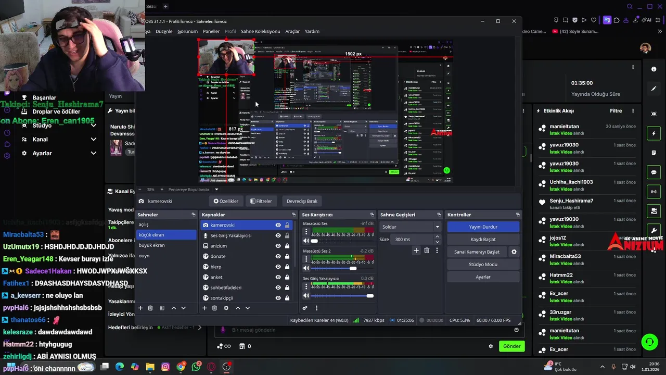Open Filtreler for the selected source
This screenshot has width=666, height=375.
[x=261, y=201]
